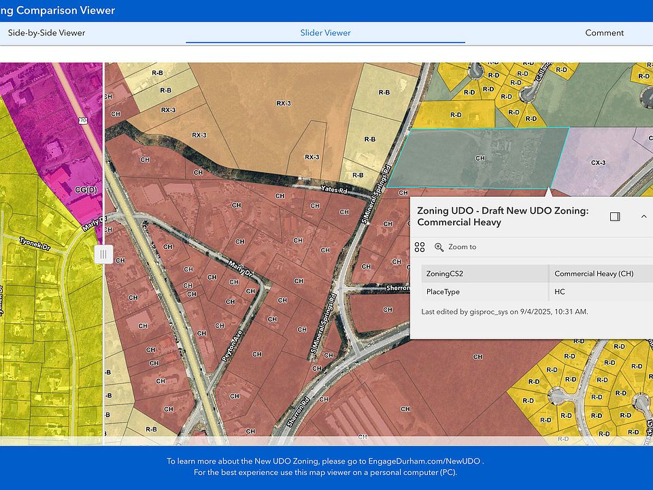Click the CX-3 zoned parcel
This screenshot has height=490, width=653.
pyautogui.click(x=599, y=162)
